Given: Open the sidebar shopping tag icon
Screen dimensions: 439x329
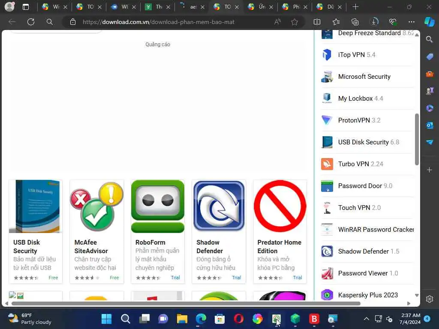Looking at the screenshot, I should [430, 57].
